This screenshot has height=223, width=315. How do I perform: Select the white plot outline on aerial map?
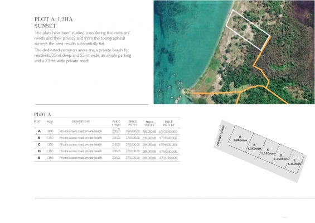point(248,30)
